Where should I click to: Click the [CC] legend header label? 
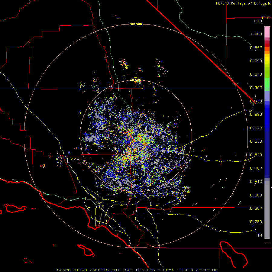(258, 21)
